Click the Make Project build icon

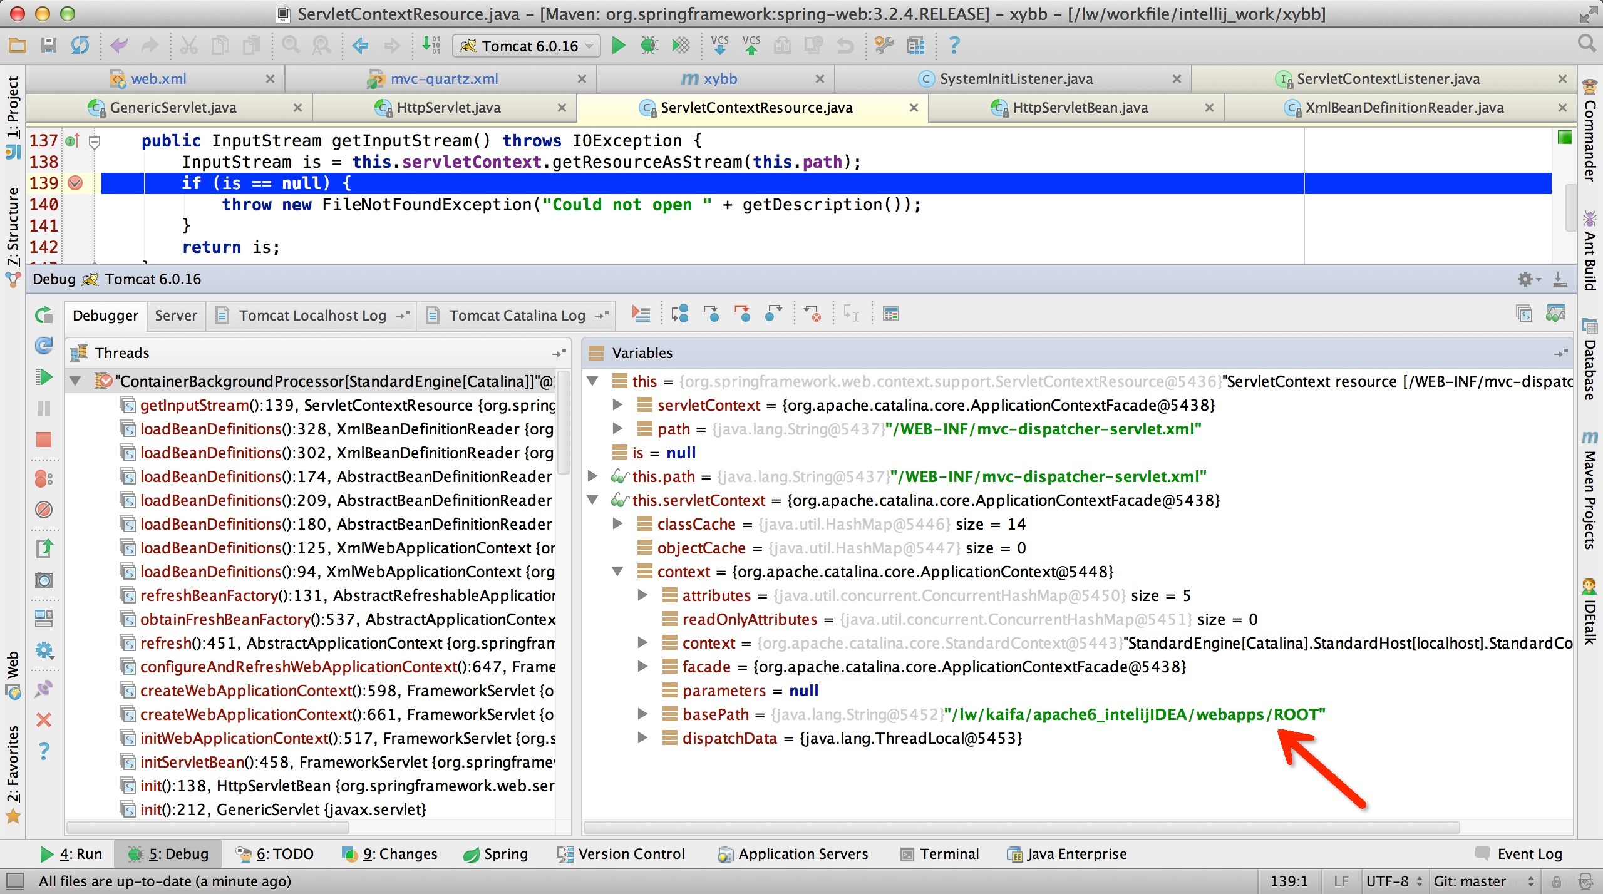pos(432,46)
